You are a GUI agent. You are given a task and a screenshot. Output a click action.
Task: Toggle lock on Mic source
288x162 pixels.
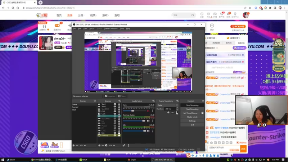pyautogui.click(x=119, y=133)
